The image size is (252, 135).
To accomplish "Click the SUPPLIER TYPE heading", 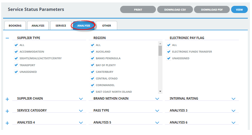I will tap(29, 38).
